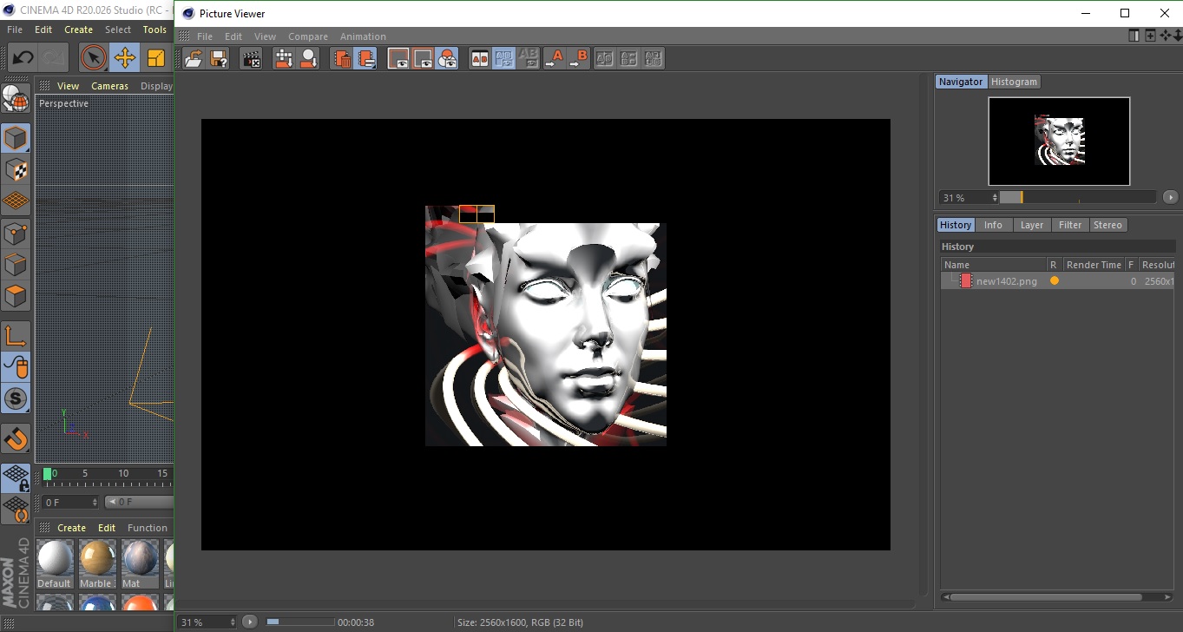Viewport: 1183px width, 632px height.
Task: Toggle viewport Solo S icon
Action: click(x=16, y=399)
